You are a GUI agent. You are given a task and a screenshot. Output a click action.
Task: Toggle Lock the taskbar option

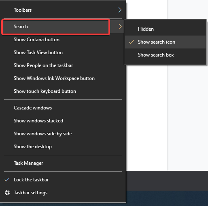[x=63, y=180]
